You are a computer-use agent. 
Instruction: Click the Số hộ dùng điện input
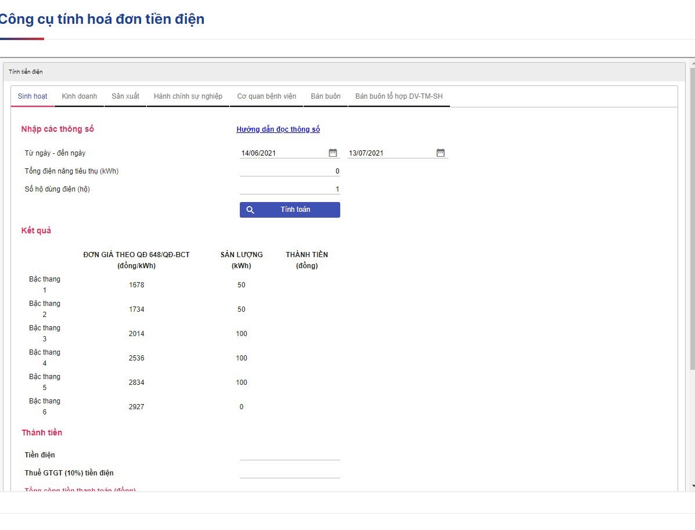tap(290, 189)
